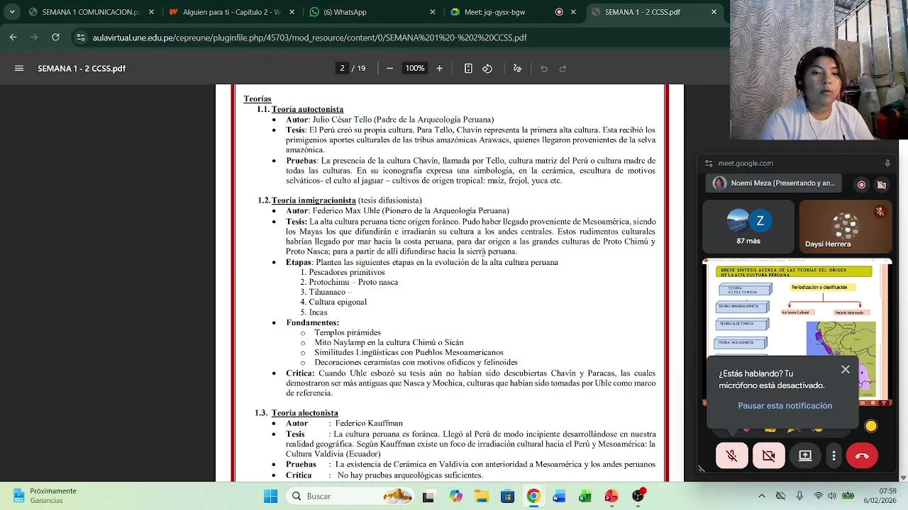The image size is (908, 510).
Task: Open Excel from taskbar
Action: coord(585,497)
